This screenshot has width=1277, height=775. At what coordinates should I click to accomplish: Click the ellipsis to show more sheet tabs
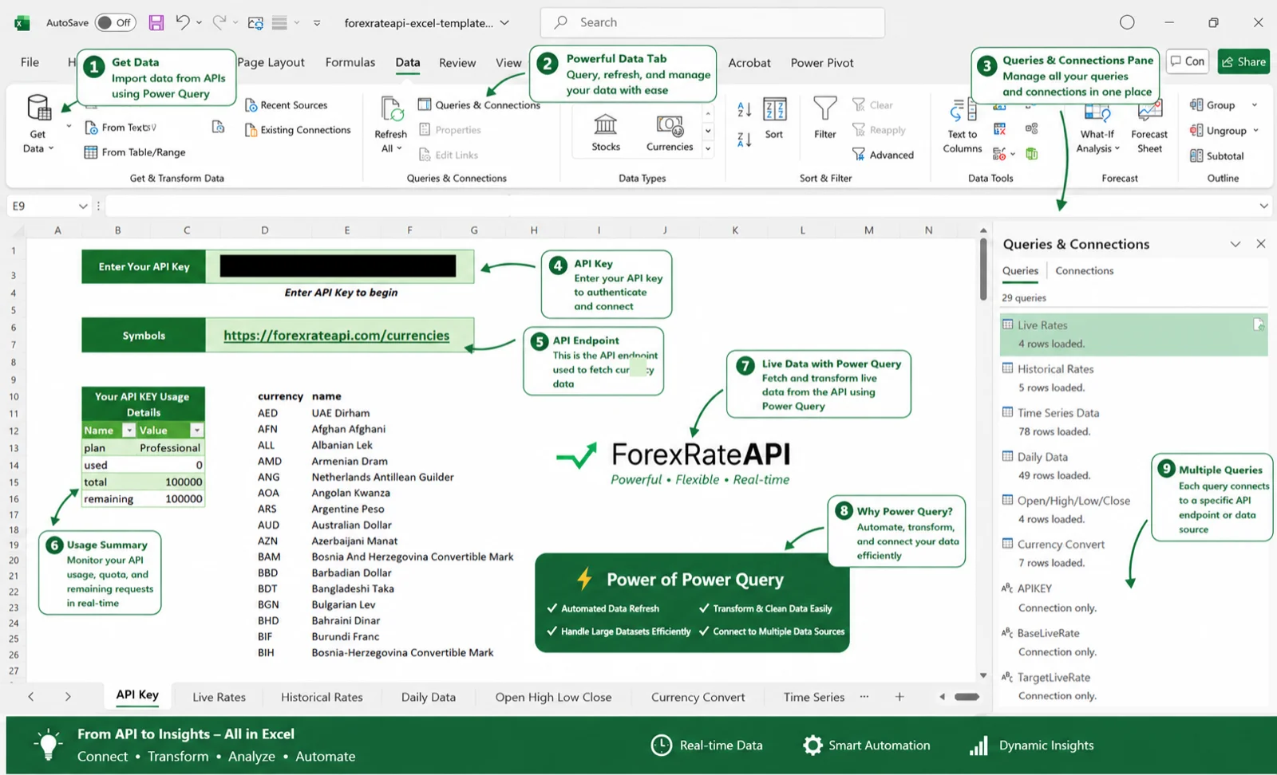pos(864,697)
